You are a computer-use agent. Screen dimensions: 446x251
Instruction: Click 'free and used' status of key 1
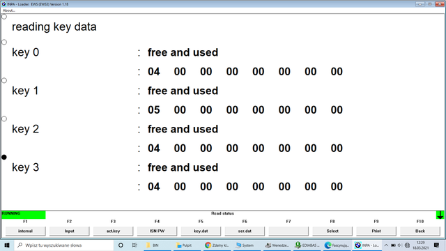183,91
